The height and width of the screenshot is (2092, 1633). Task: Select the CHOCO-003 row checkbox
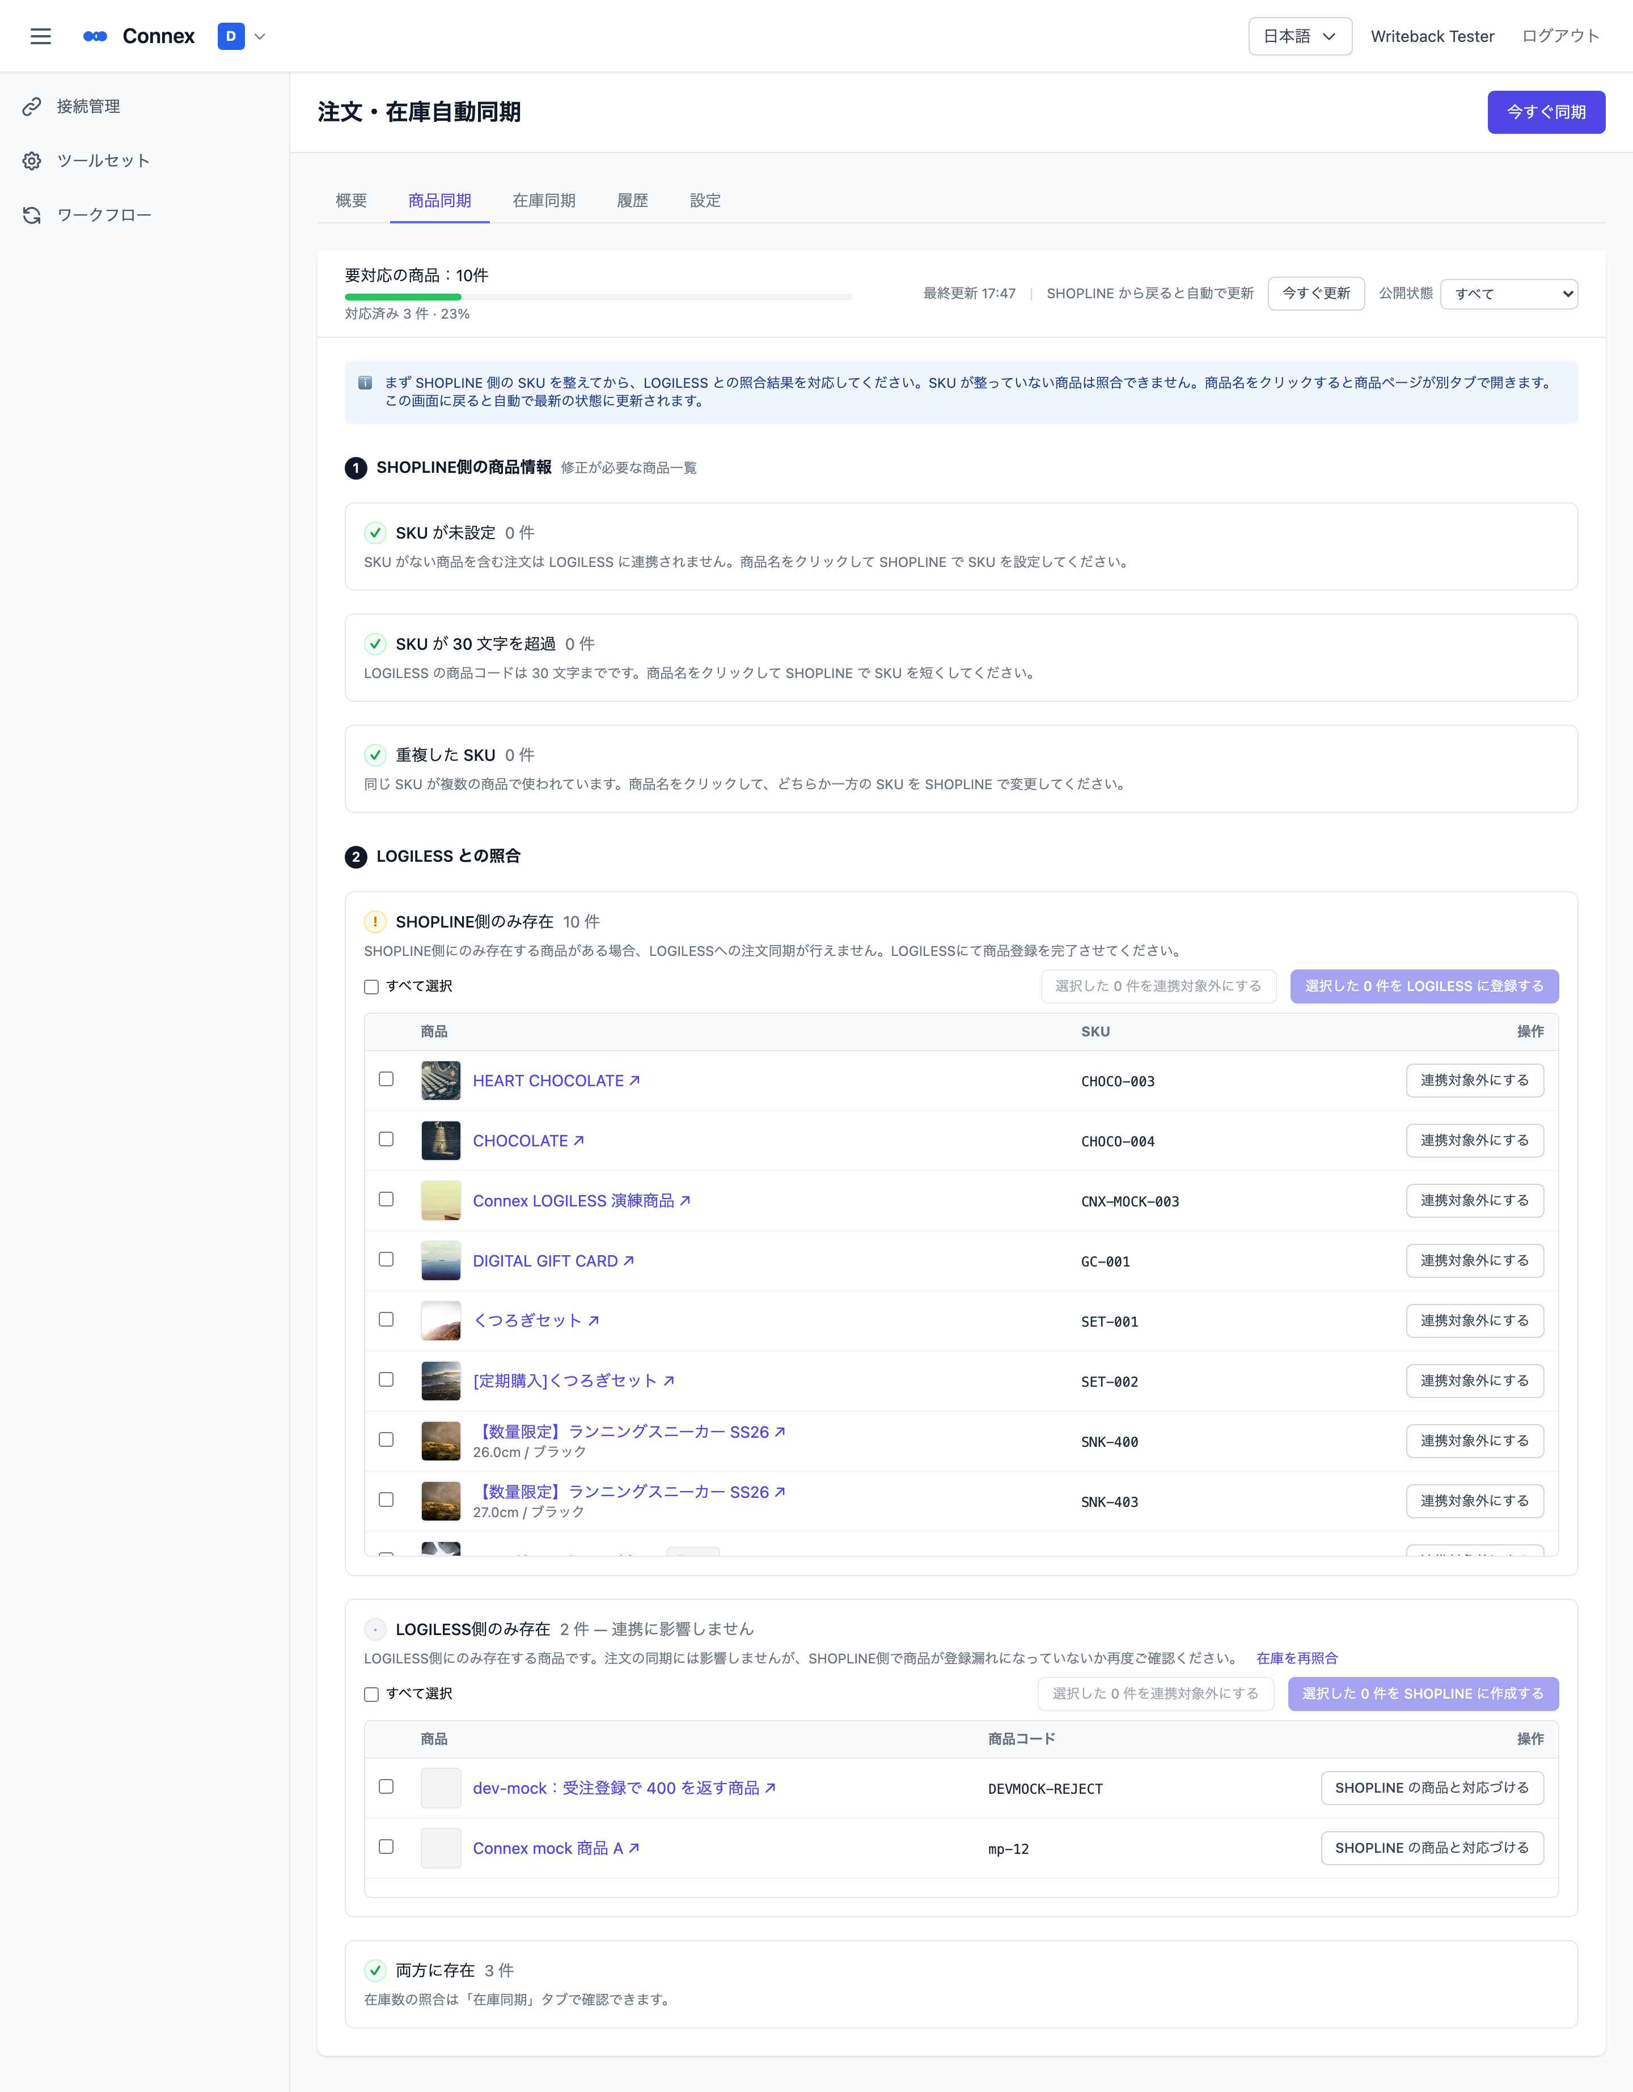point(386,1079)
